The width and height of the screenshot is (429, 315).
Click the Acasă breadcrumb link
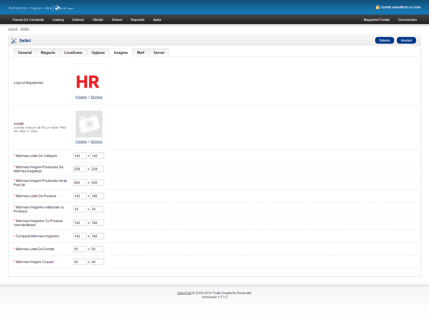12,29
